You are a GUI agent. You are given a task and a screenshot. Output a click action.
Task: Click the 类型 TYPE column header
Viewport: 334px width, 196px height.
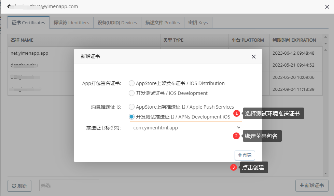[194, 40]
